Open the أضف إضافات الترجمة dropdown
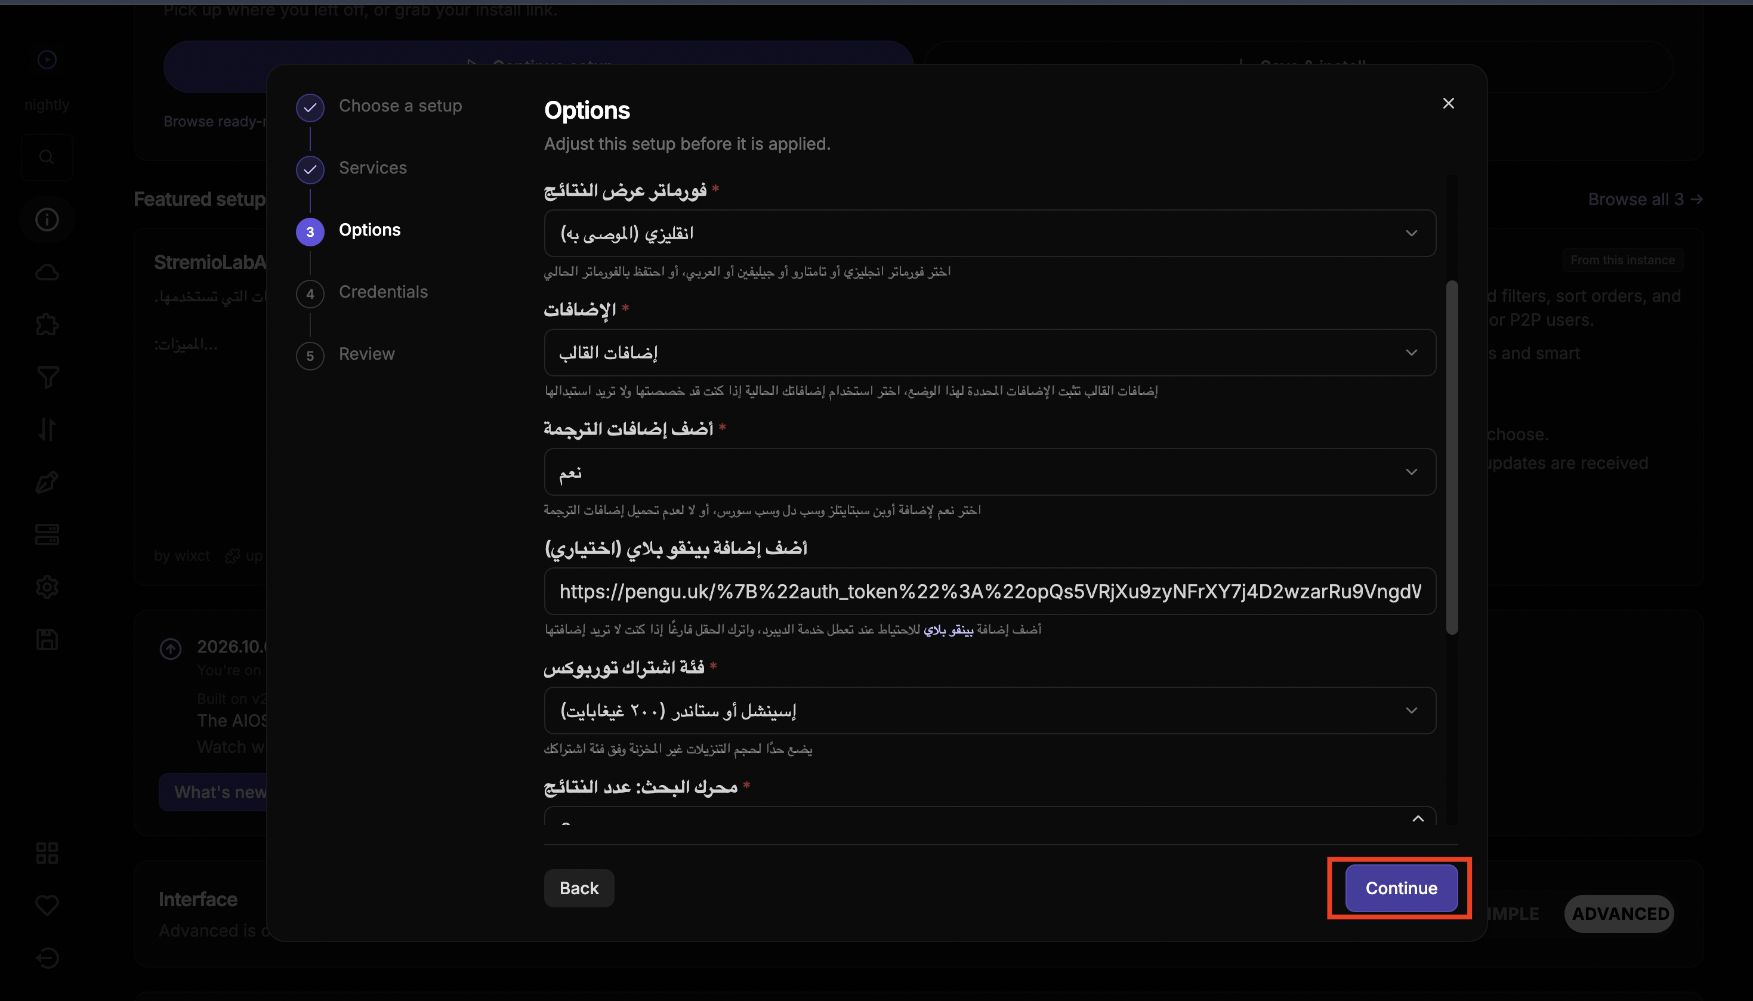This screenshot has width=1753, height=1001. 989,472
